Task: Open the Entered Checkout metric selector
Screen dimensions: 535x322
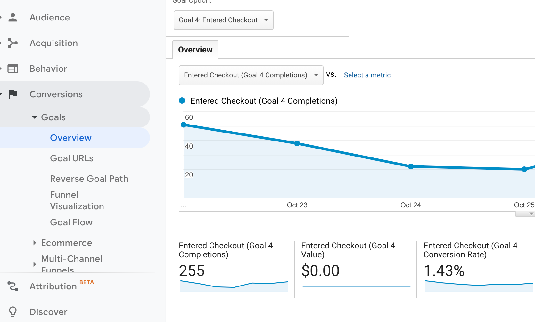Action: [251, 75]
